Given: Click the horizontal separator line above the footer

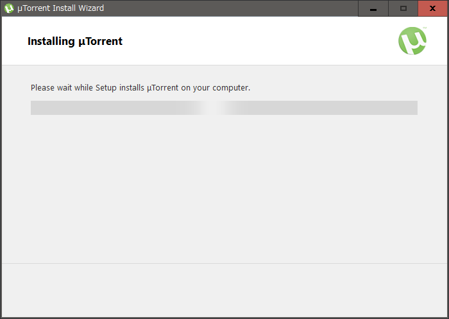Looking at the screenshot, I should point(224,263).
